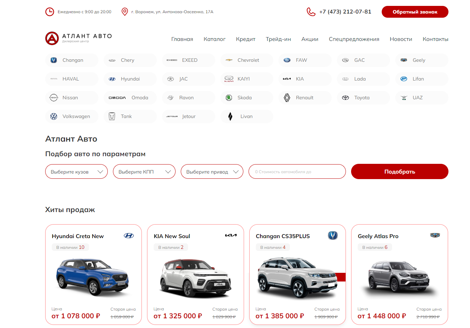
Task: Click the price 'от 1 078 000 ₽'
Action: 76,316
